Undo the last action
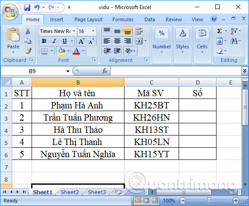The width and height of the screenshot is (249, 206). [x=37, y=7]
